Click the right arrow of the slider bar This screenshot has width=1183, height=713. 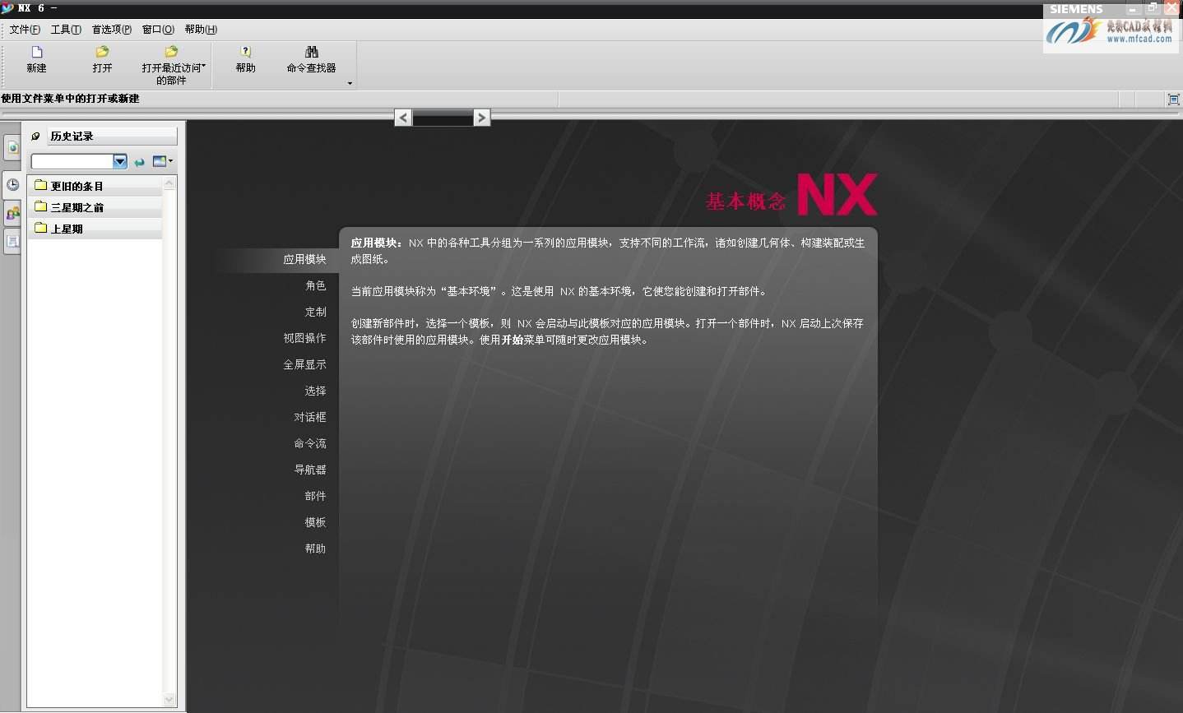(x=482, y=118)
